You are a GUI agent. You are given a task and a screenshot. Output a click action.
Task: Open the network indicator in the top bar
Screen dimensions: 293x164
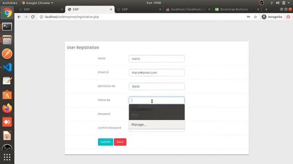271,3
